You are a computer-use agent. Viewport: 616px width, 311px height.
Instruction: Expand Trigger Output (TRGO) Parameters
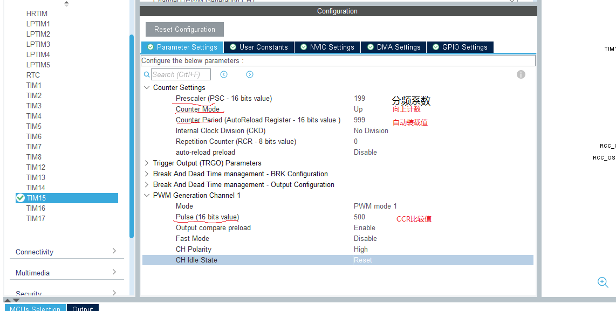tap(146, 163)
